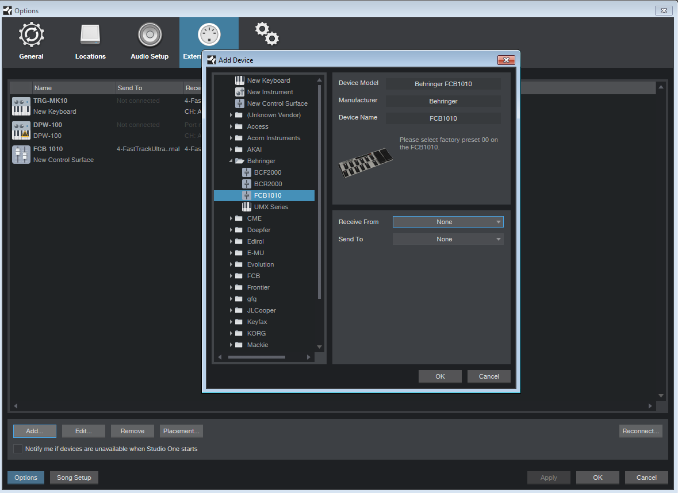
Task: Select New Instrument in device tree
Action: coord(270,92)
